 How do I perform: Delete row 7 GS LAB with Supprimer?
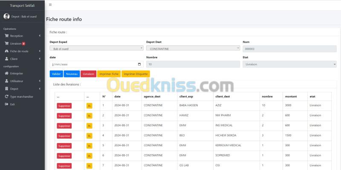click(64, 166)
